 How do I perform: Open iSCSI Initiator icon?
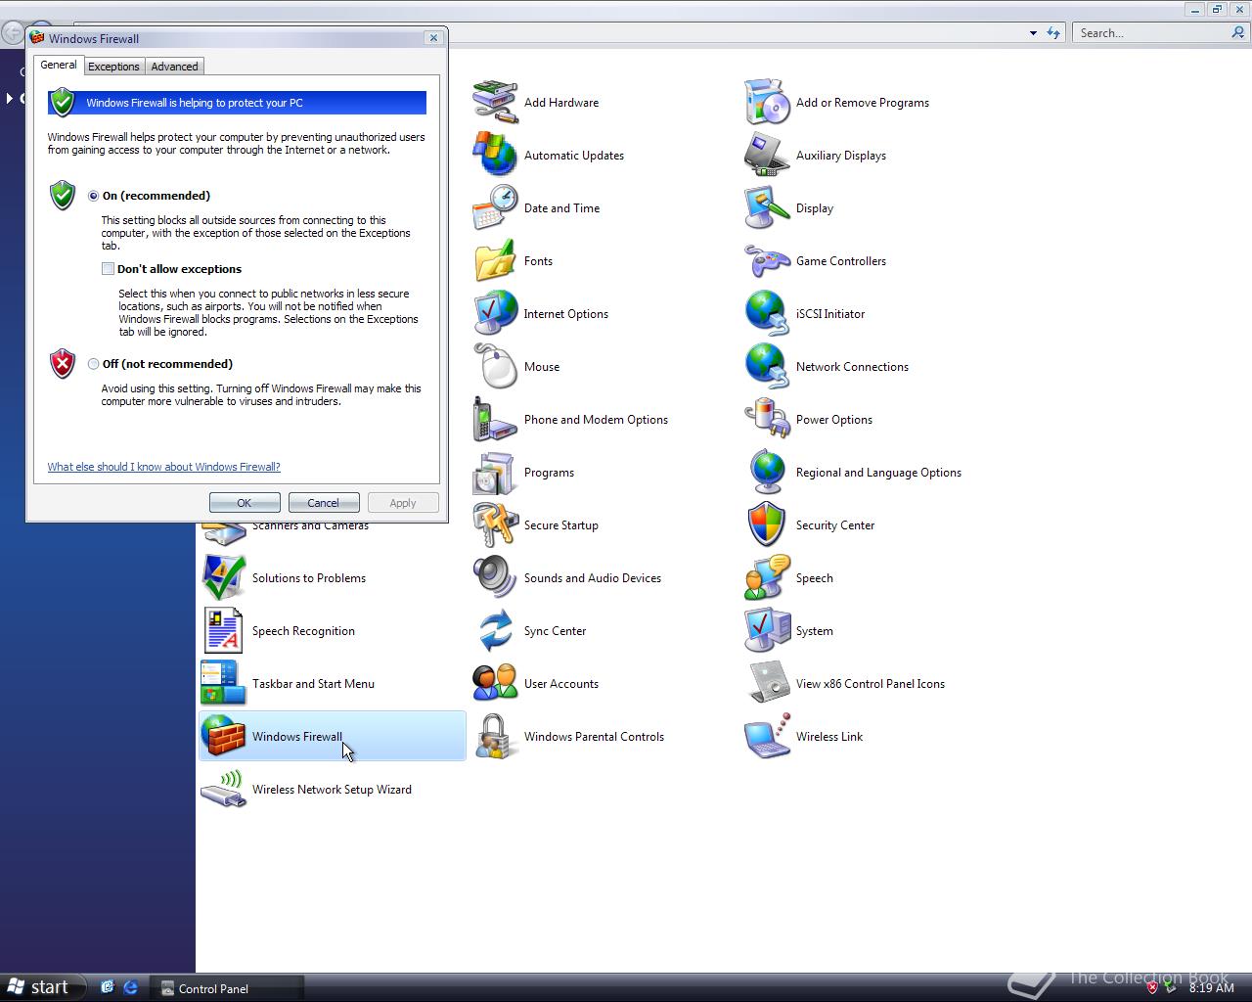coord(767,313)
